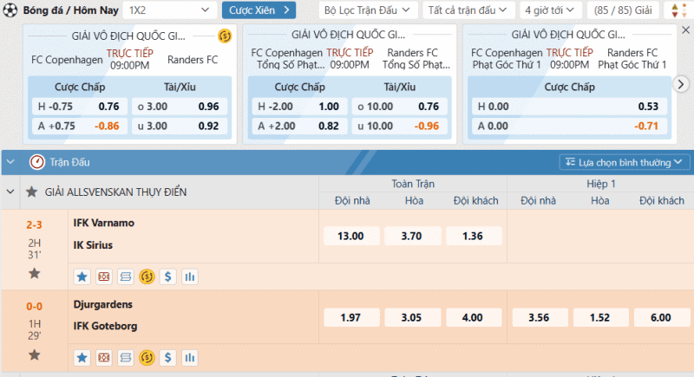This screenshot has height=377, width=694.
Task: Favorite the IFK Varnamo vs IK Sirius match
Action: pos(34,273)
